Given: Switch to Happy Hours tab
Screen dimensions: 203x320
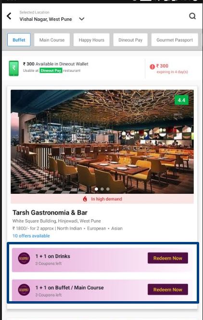Looking at the screenshot, I should click(91, 40).
